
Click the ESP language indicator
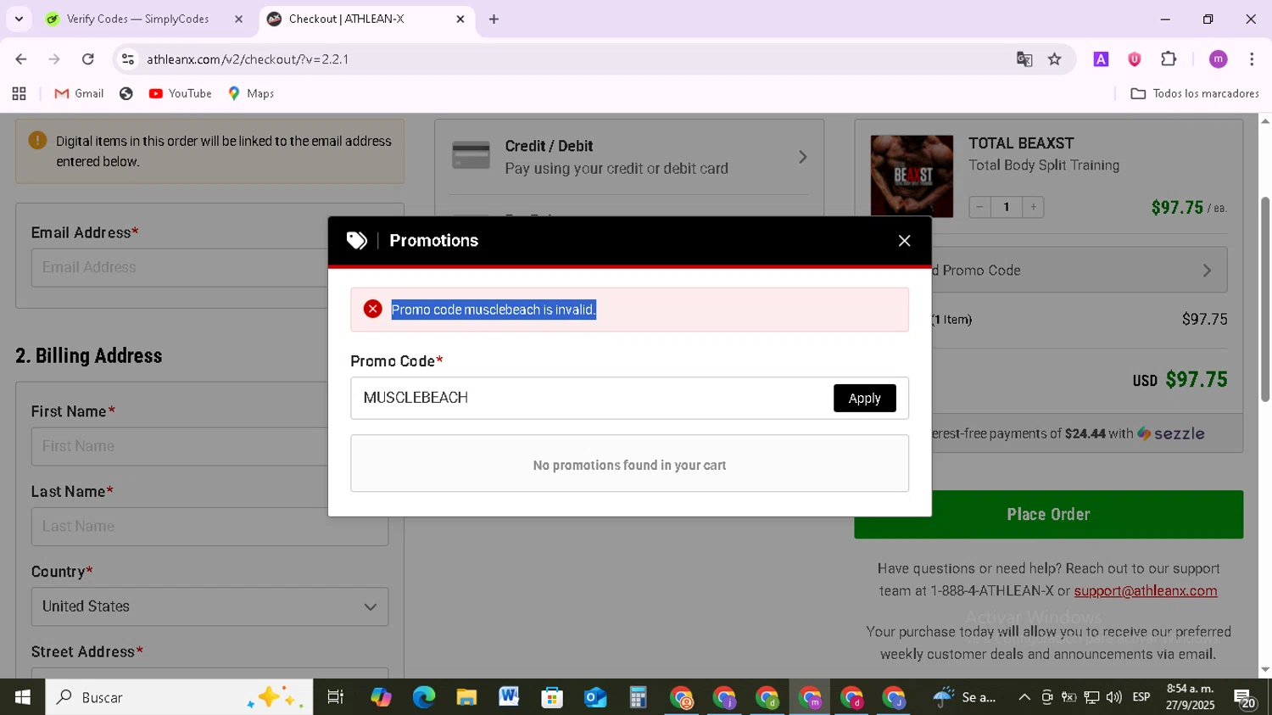pos(1141,697)
